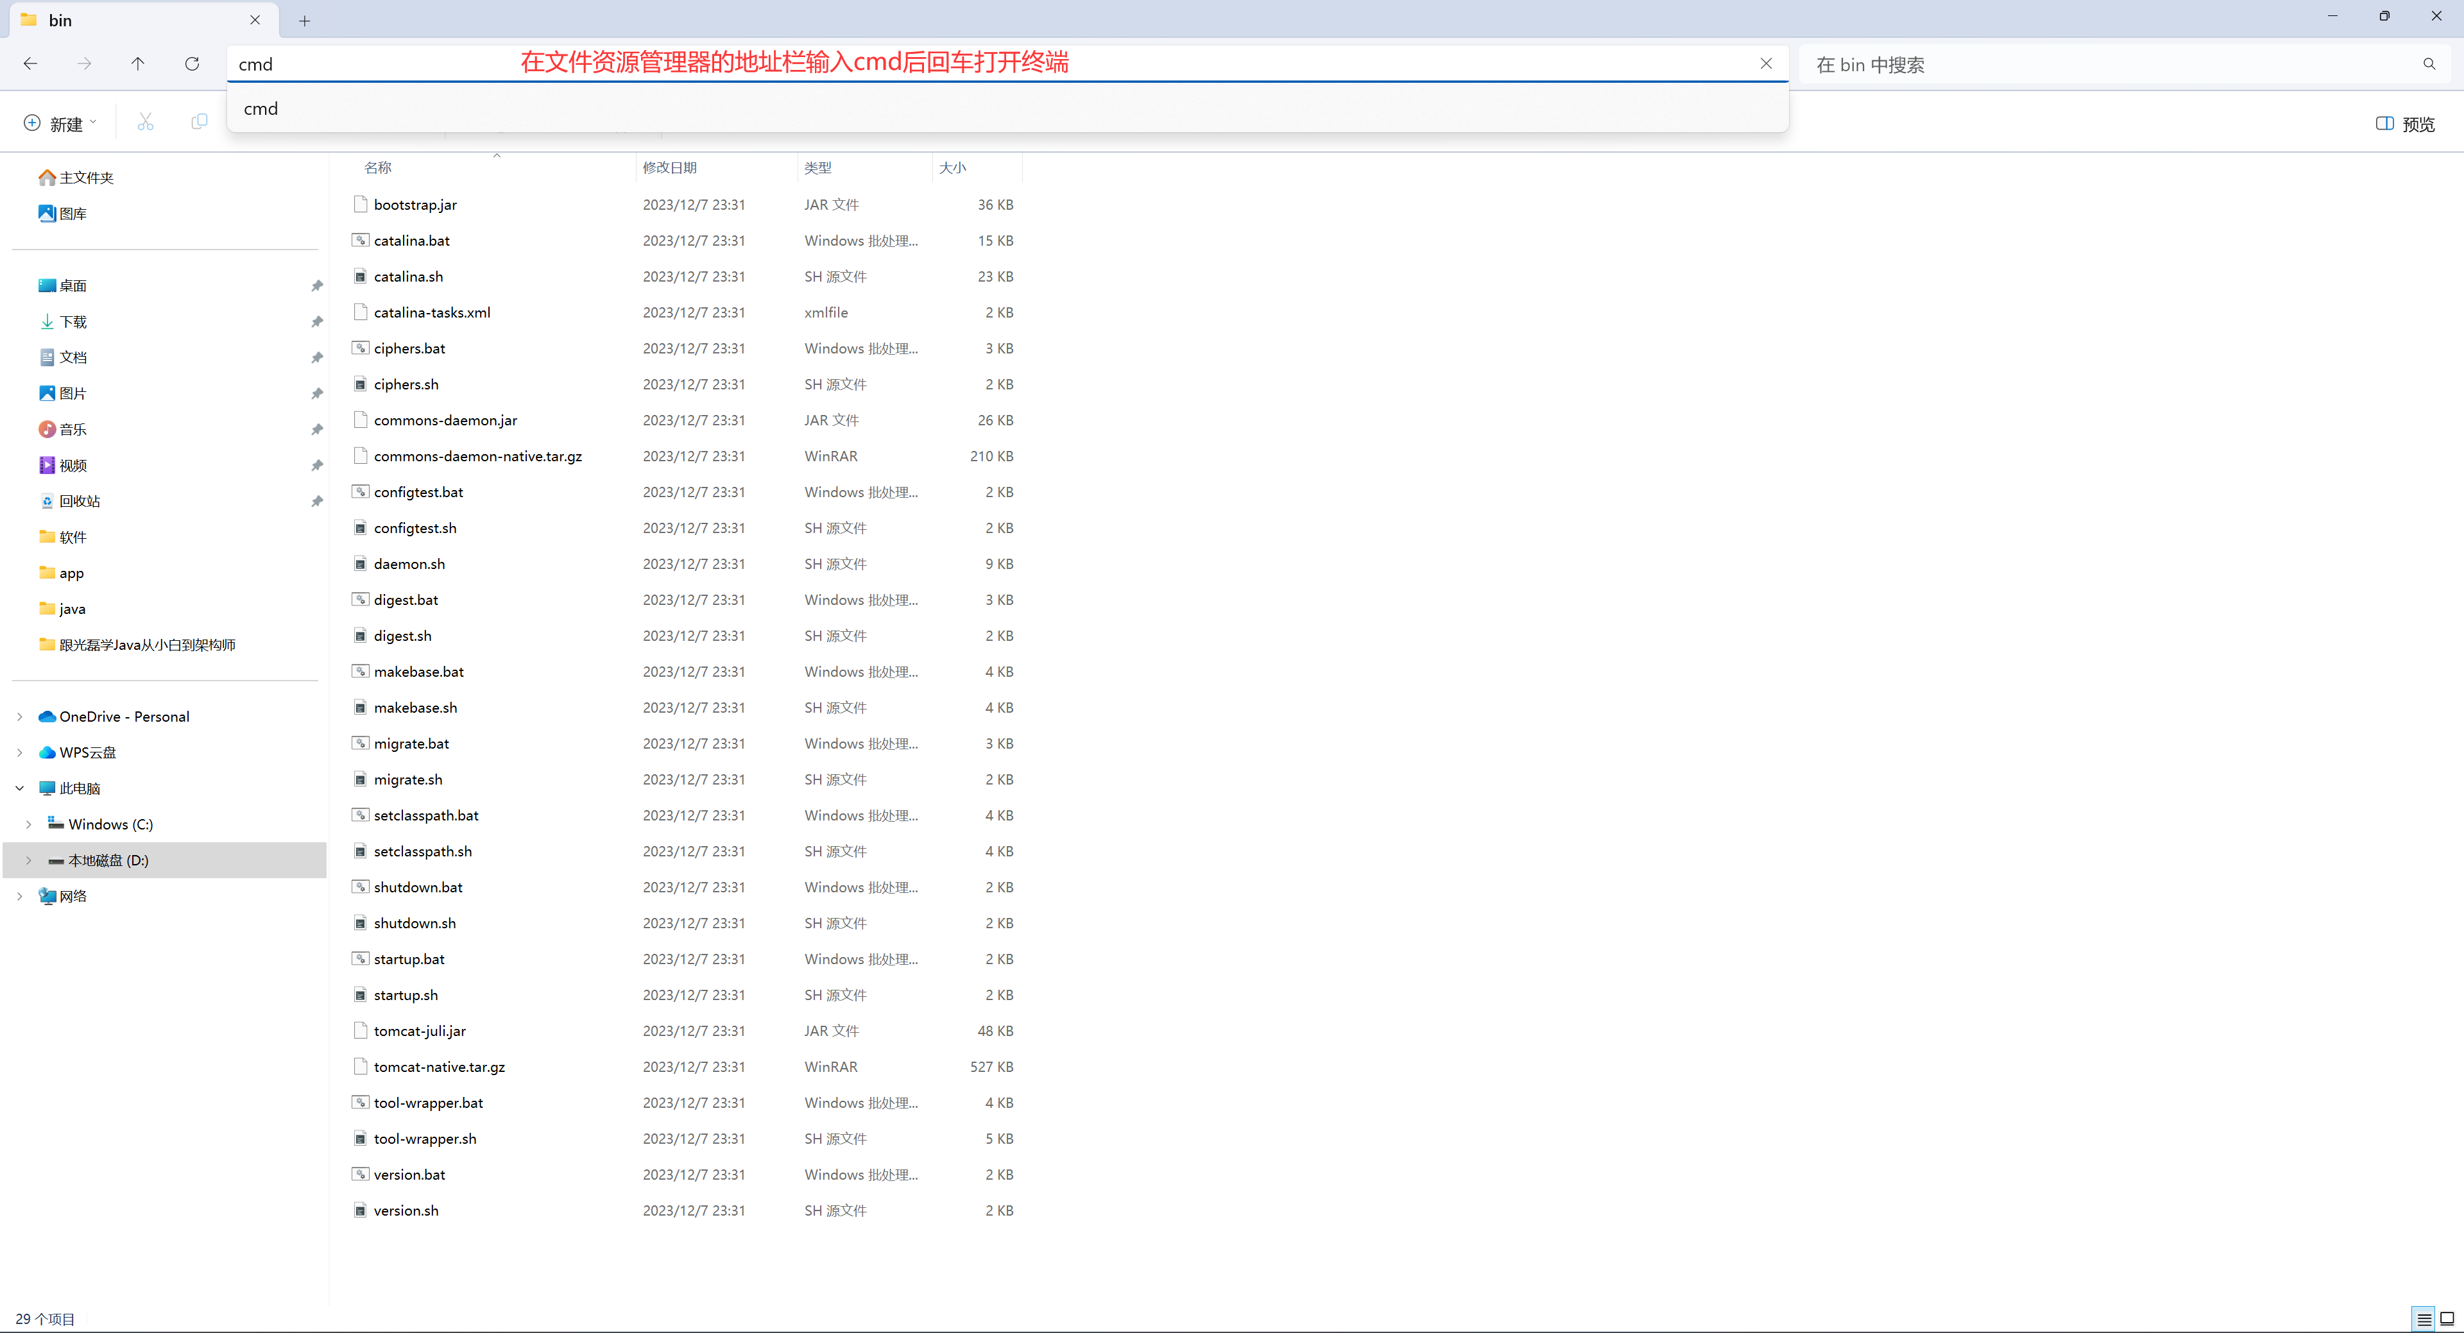This screenshot has height=1333, width=2464.
Task: Click the configtest.bat file icon
Action: point(361,491)
